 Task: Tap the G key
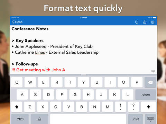coord(75,95)
